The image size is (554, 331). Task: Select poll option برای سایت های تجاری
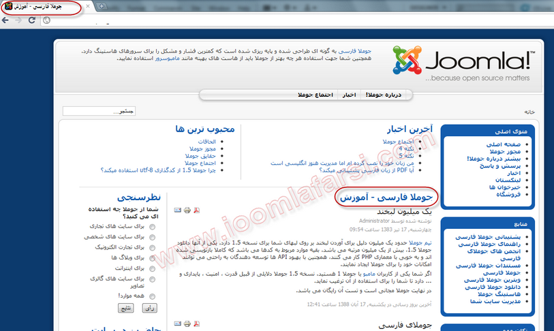point(152,227)
